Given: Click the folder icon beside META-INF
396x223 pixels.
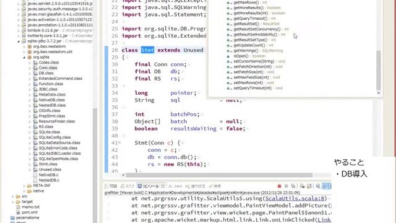Looking at the screenshot, I should [30, 186].
